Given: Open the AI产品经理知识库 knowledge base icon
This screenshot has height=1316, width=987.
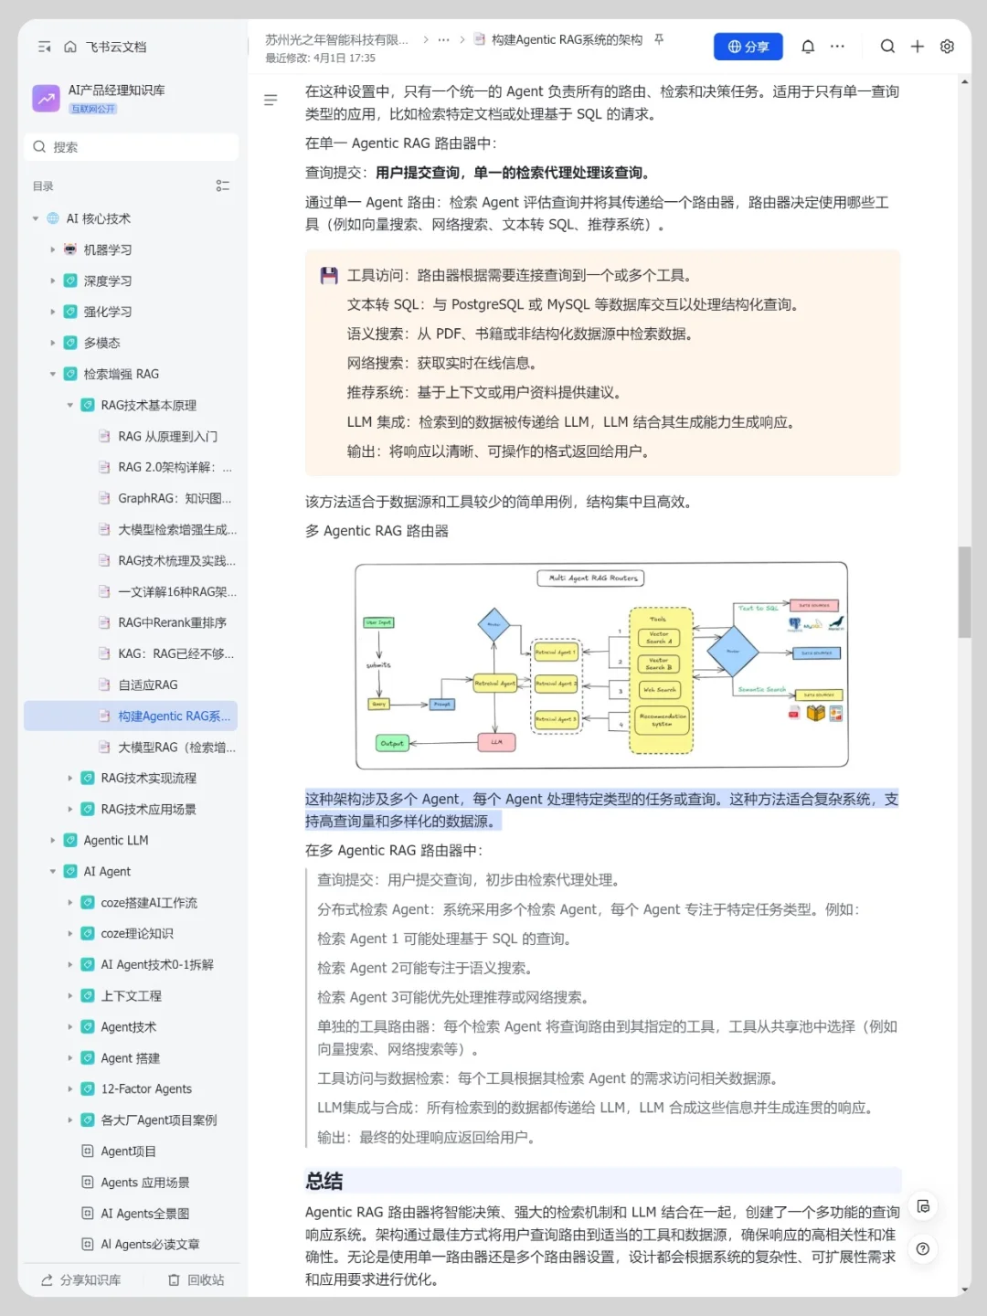Looking at the screenshot, I should [46, 98].
